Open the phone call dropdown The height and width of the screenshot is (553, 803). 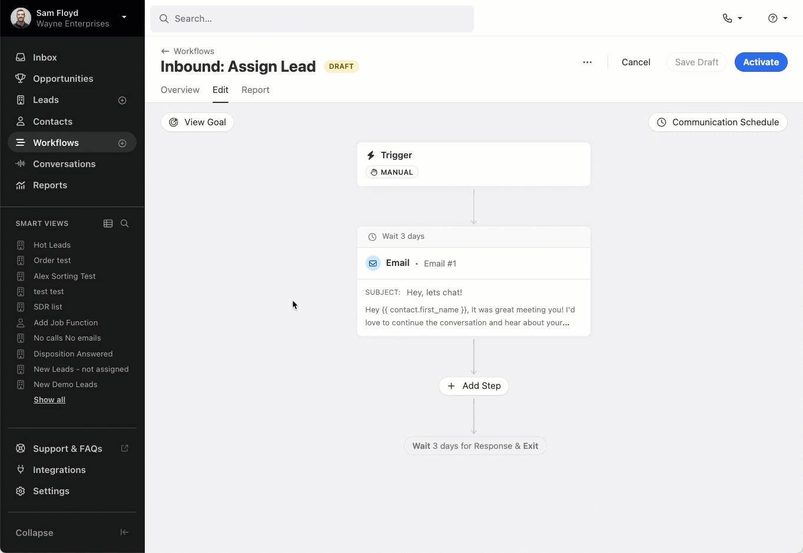coord(732,18)
